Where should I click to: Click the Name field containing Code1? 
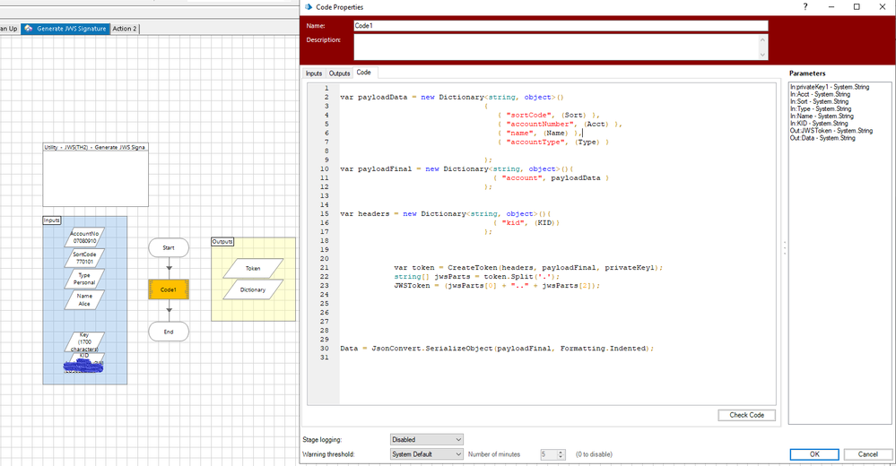tap(561, 26)
